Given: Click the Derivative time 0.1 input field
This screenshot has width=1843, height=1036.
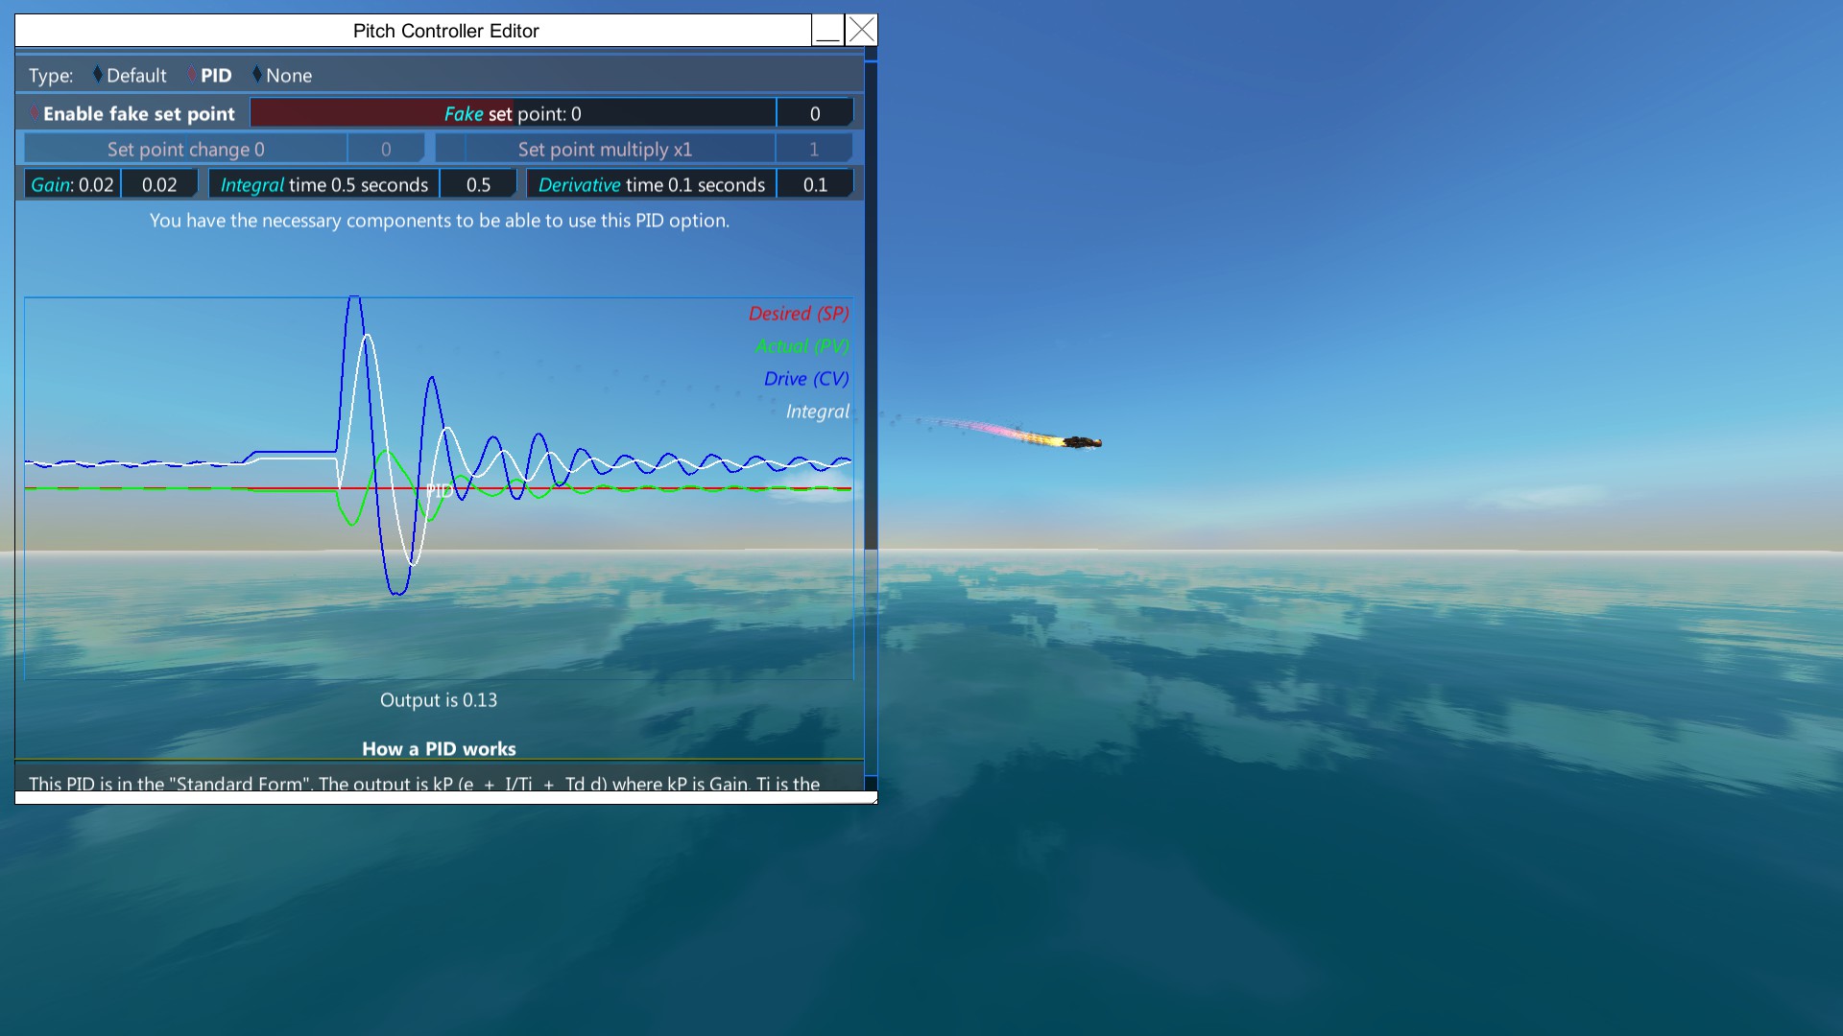Looking at the screenshot, I should tap(814, 185).
